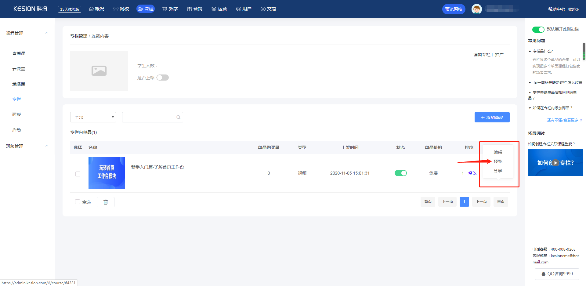
Task: Select 预览 in popup menu
Action: click(498, 161)
